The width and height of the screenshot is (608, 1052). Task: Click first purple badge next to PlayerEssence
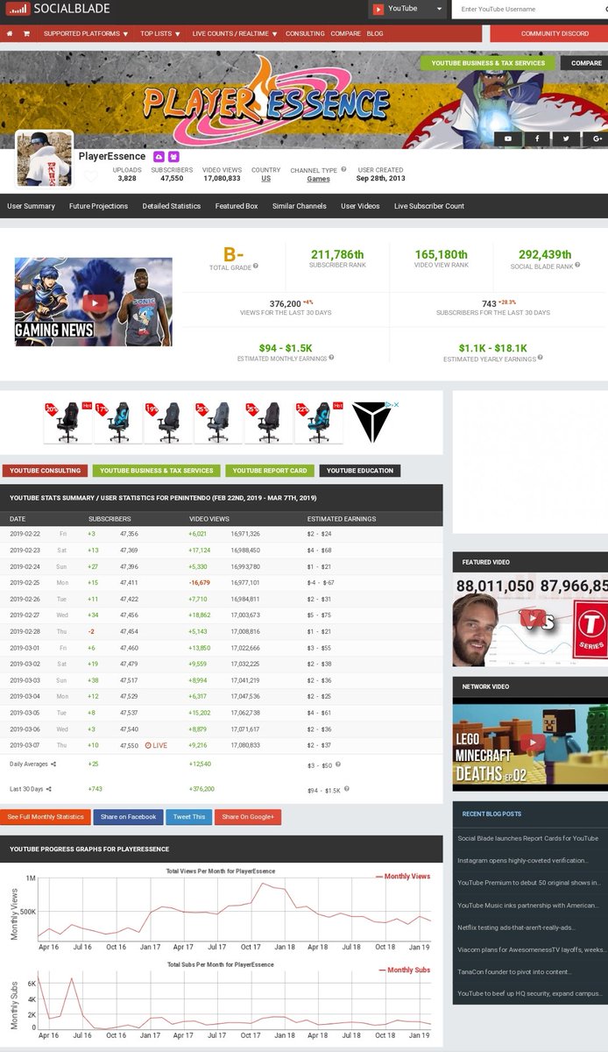click(x=159, y=156)
